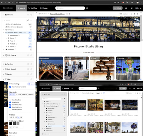Image resolution: width=143 pixels, height=136 pixels.
Task: Open the notifications megaphone icon in top bar
Action: point(132,8)
